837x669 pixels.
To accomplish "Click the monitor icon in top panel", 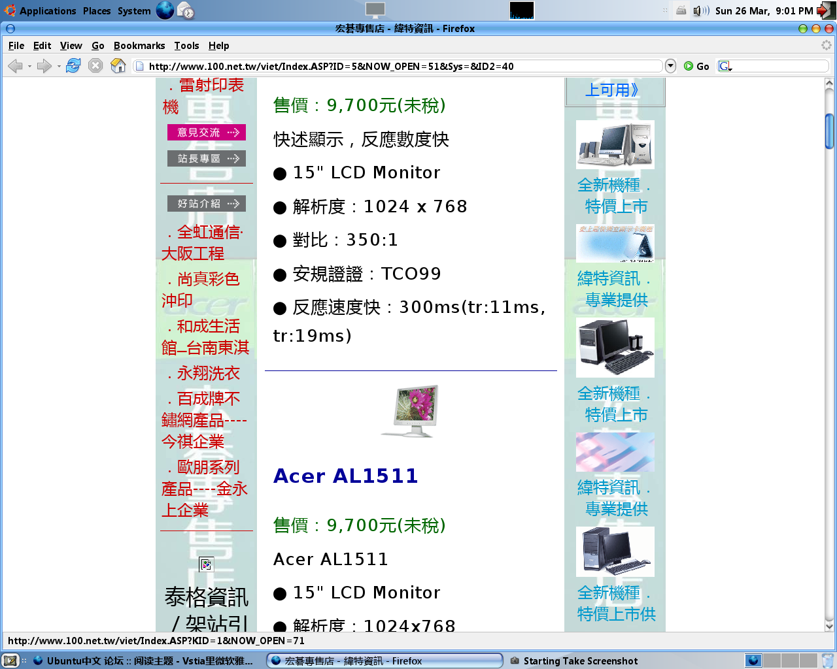I will point(375,10).
